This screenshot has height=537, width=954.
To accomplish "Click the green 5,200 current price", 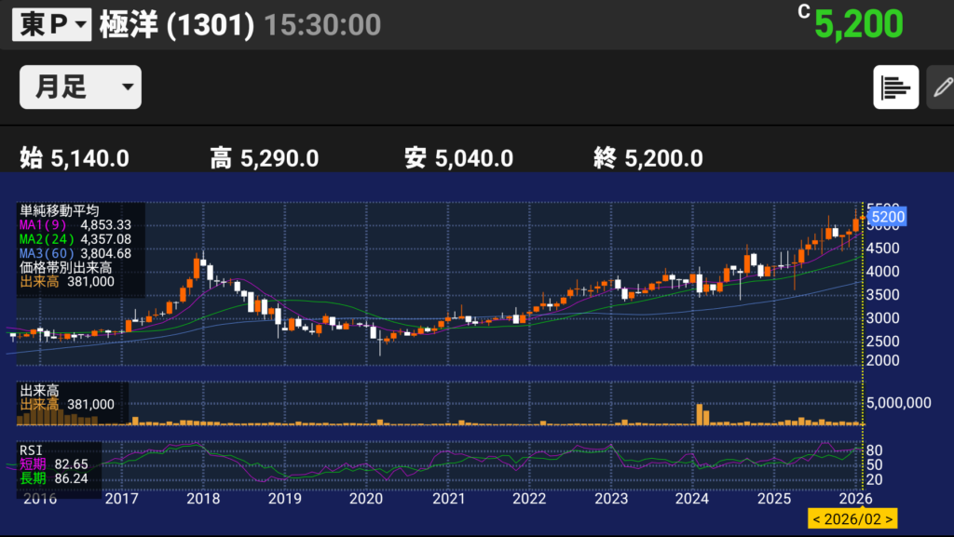I will pyautogui.click(x=858, y=24).
